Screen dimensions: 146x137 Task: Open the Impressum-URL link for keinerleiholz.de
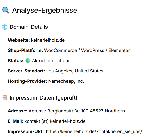[x=94, y=131]
